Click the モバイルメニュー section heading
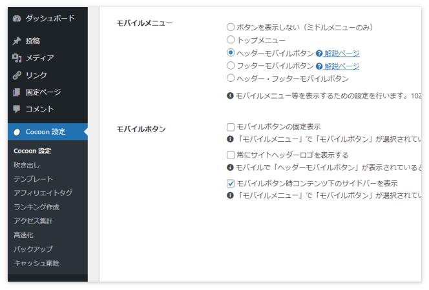429x290 pixels. pos(145,23)
